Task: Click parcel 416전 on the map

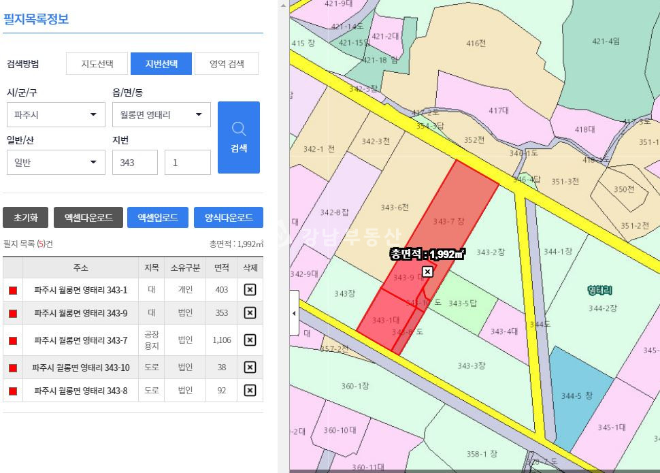Action: (476, 43)
